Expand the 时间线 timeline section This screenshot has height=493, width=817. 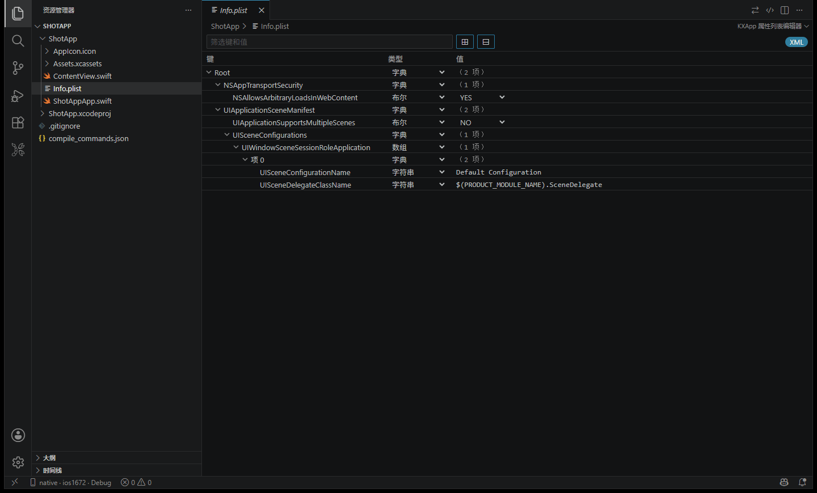pos(116,470)
